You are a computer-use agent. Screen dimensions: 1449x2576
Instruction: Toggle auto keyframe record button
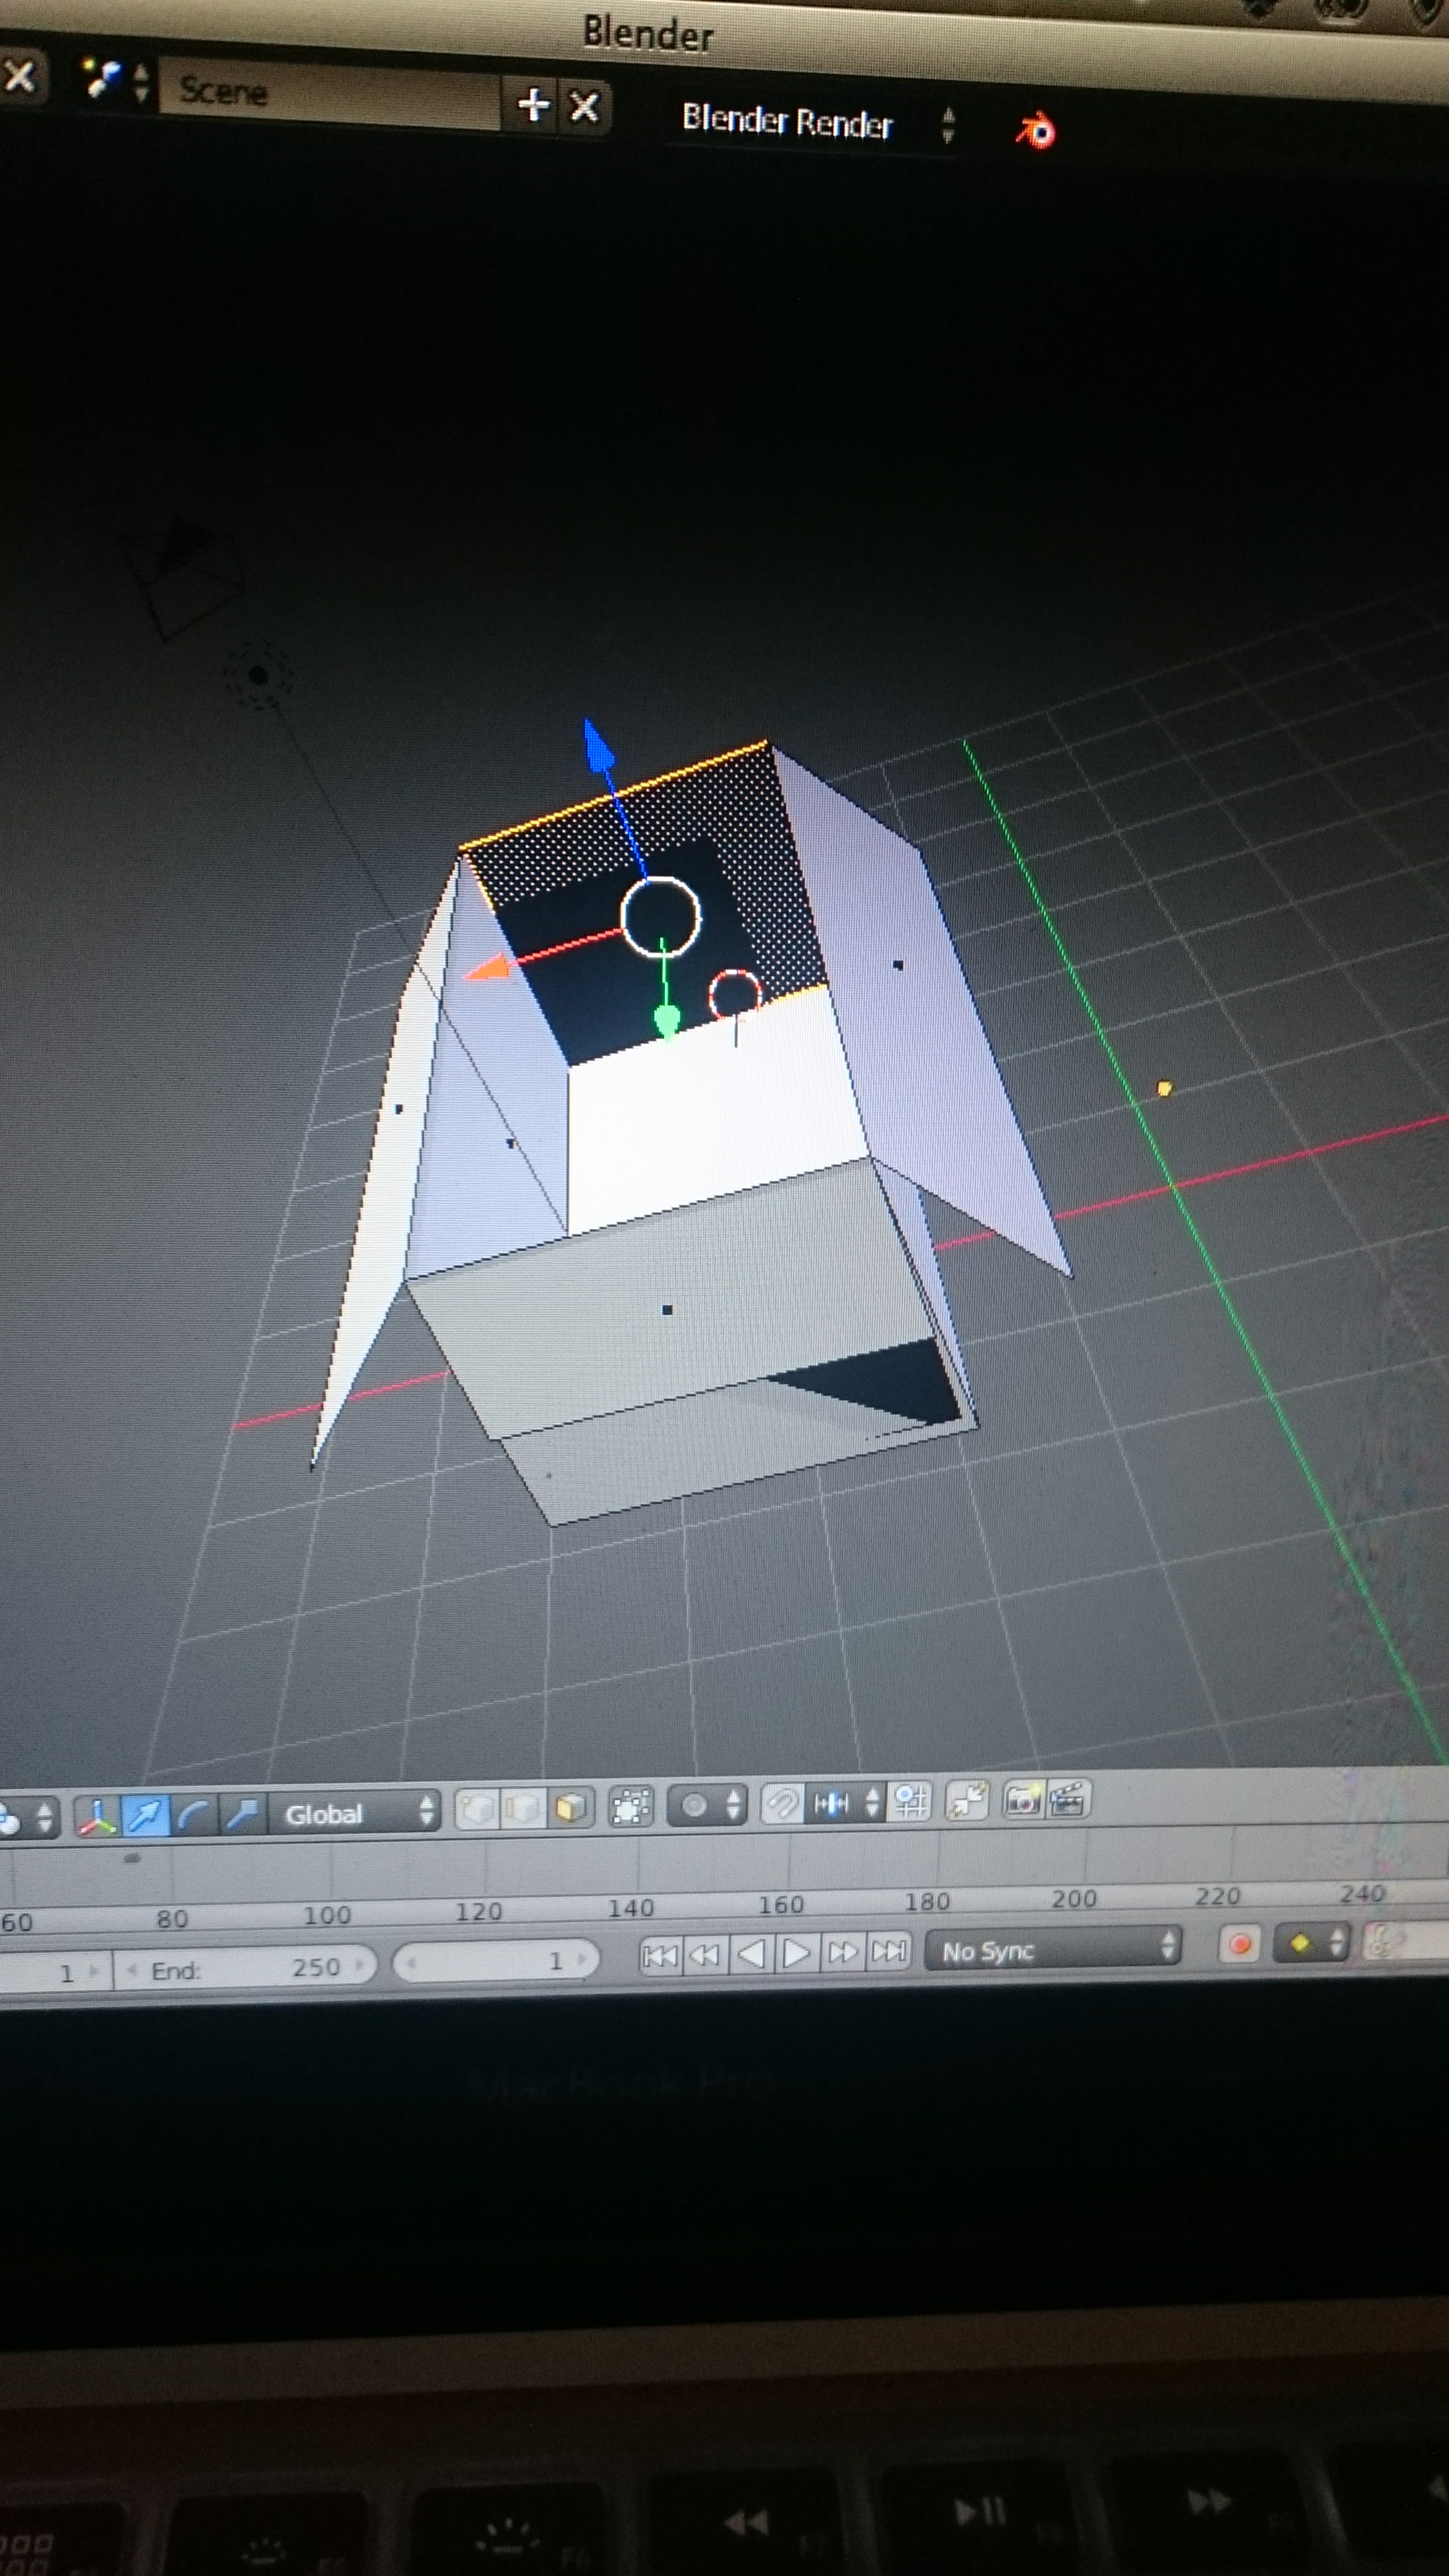(x=1239, y=1945)
